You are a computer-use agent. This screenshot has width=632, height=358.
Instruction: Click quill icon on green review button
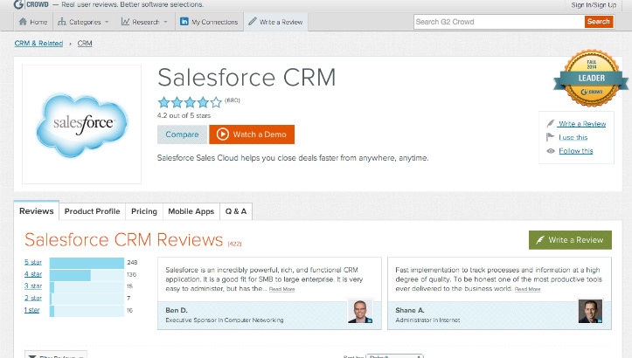540,240
